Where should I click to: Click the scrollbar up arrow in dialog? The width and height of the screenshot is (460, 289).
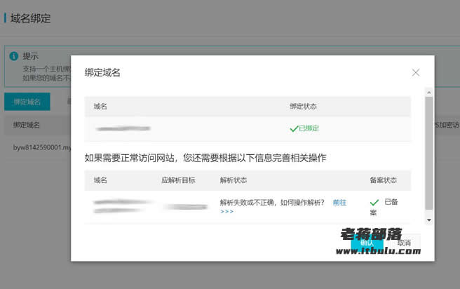(x=429, y=93)
